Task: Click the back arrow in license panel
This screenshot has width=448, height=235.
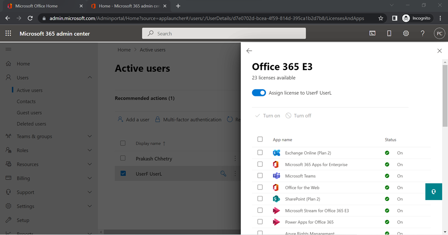Action: point(249,51)
